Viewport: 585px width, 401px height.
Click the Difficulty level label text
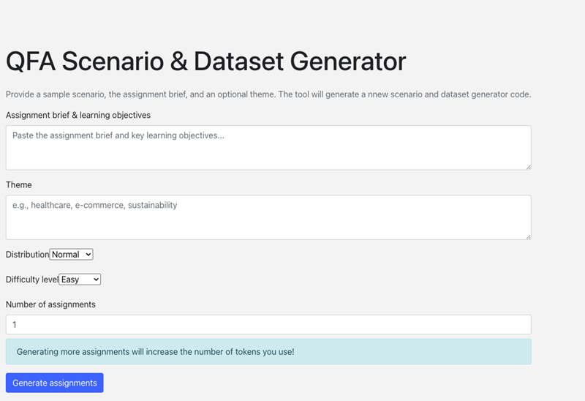(32, 280)
